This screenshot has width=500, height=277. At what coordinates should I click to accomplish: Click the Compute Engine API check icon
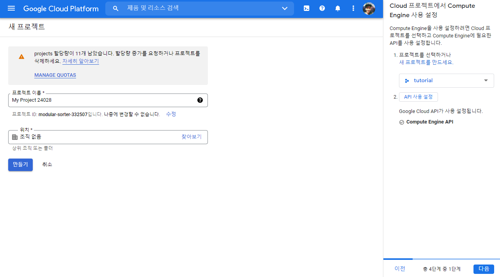(x=402, y=122)
